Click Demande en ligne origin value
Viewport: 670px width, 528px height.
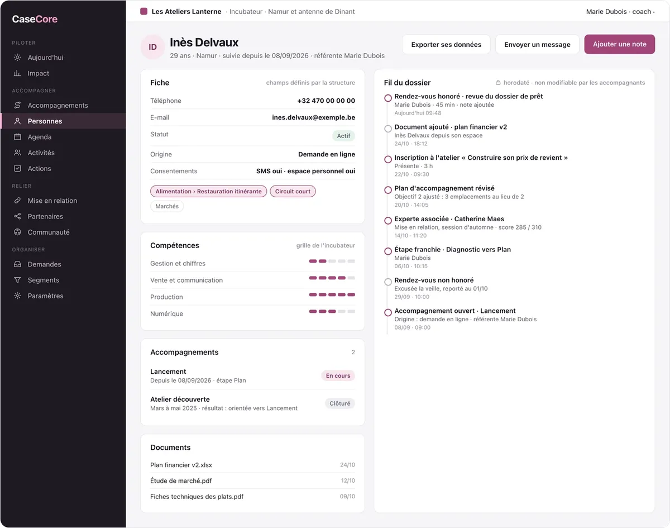[327, 155]
